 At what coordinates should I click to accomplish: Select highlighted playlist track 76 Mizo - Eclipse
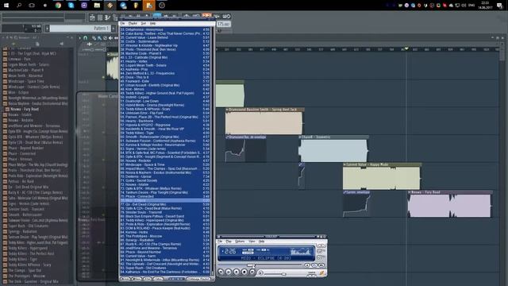[x=165, y=200]
